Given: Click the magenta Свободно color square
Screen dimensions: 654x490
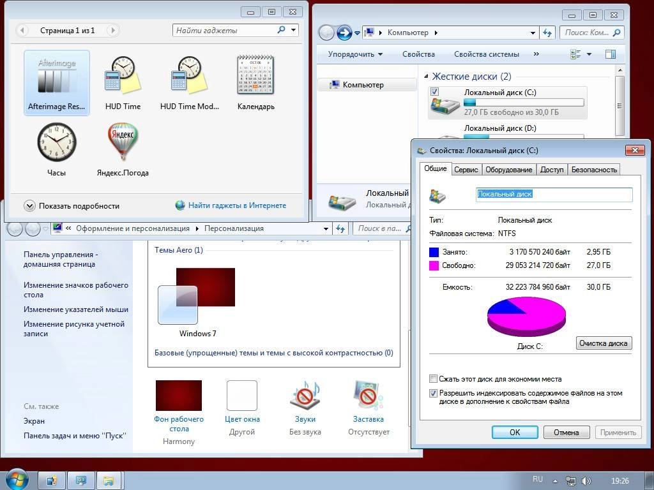Looking at the screenshot, I should point(434,265).
